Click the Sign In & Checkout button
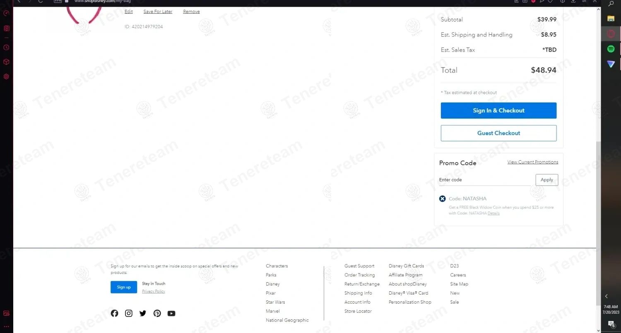621x333 pixels. click(498, 110)
